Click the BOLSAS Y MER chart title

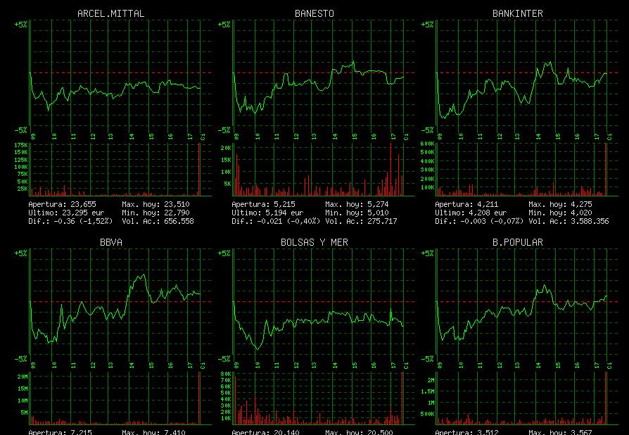[314, 242]
